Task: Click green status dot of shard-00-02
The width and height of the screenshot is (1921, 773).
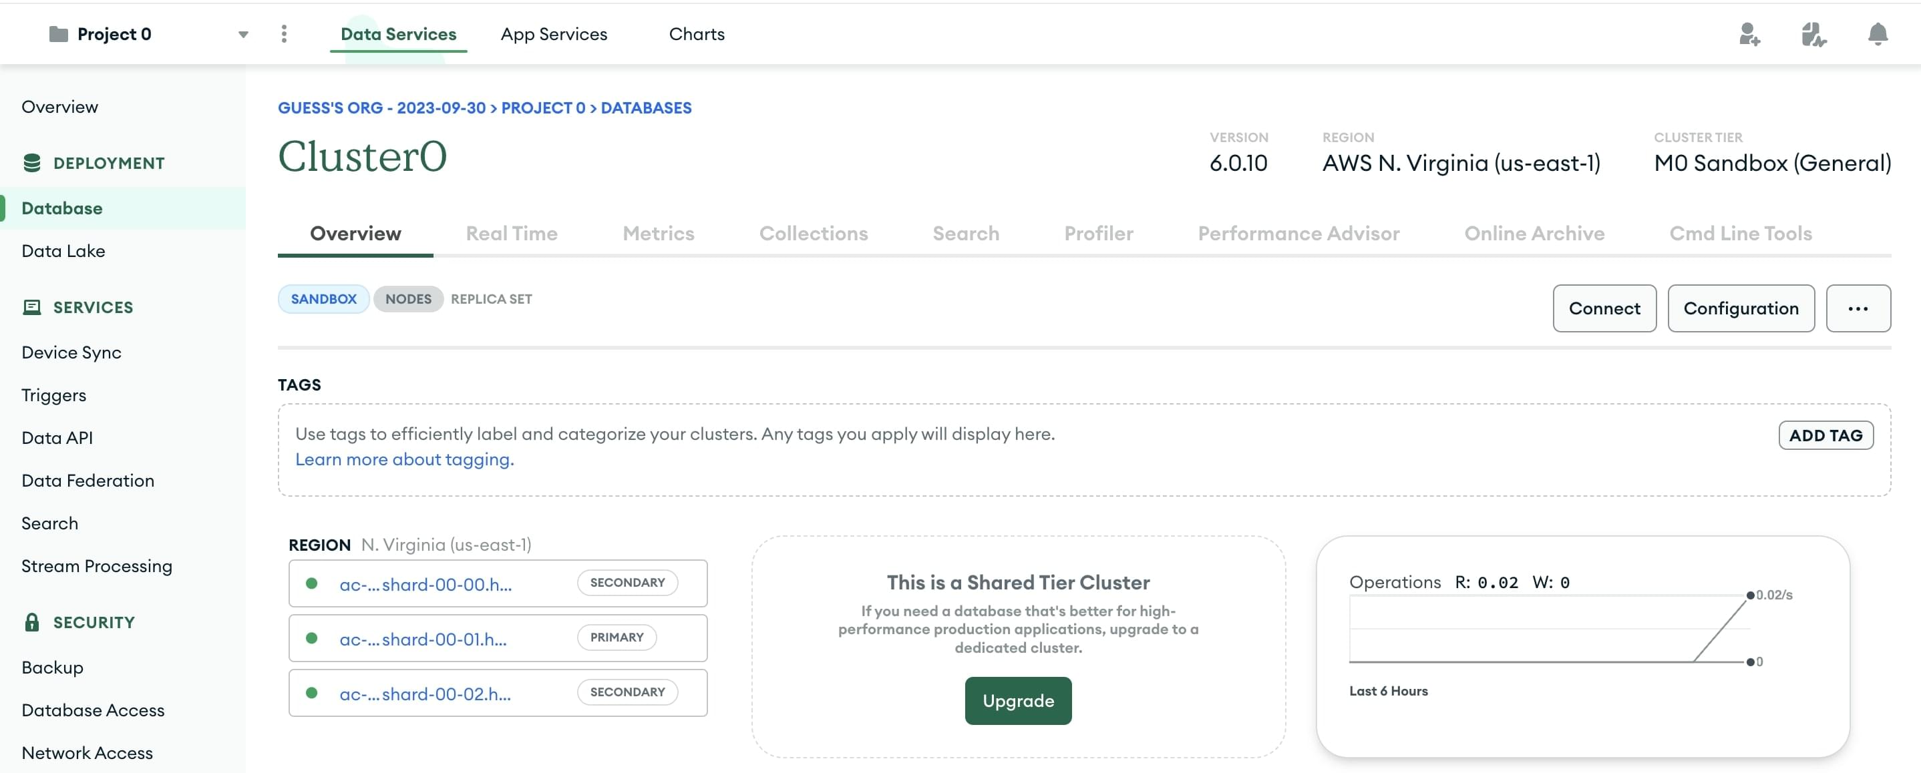Action: click(x=312, y=694)
